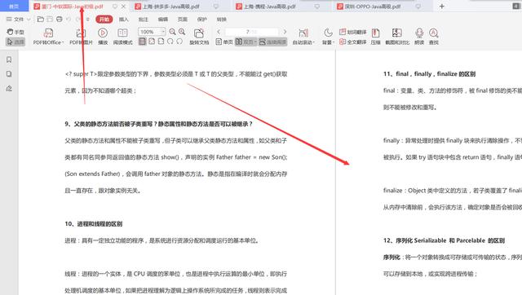Click heart icon on 深圳-OPPO tab

click(418, 7)
